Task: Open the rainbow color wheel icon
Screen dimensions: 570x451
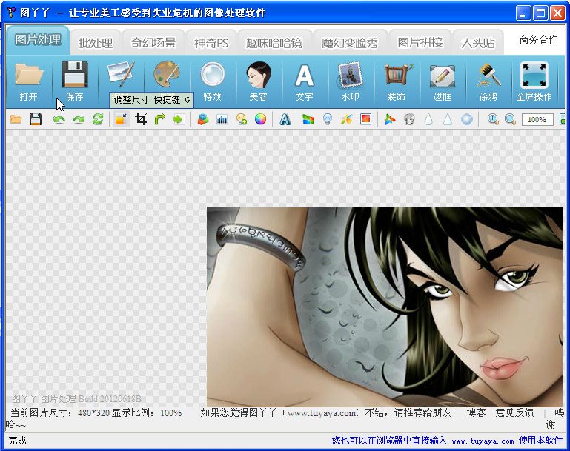Action: 260,119
